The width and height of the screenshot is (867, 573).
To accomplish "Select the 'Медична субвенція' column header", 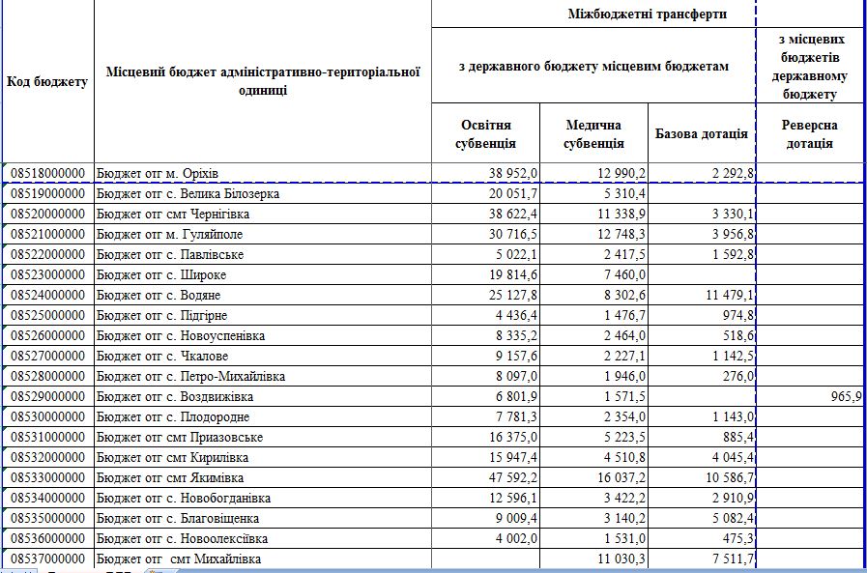I will [x=593, y=133].
